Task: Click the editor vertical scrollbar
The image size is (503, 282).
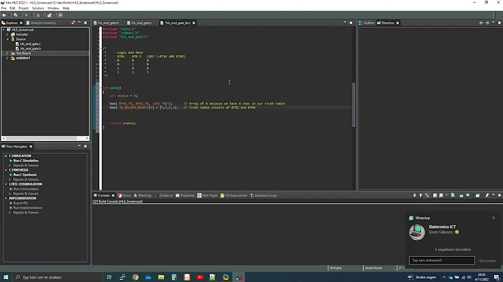Action: (x=353, y=105)
